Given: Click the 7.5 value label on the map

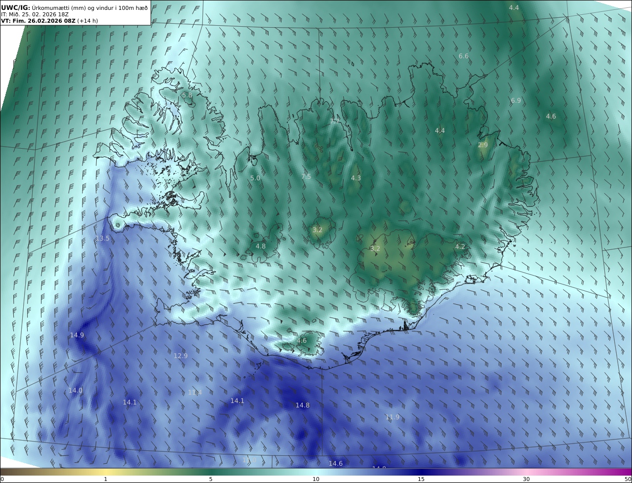Looking at the screenshot, I should [x=306, y=176].
